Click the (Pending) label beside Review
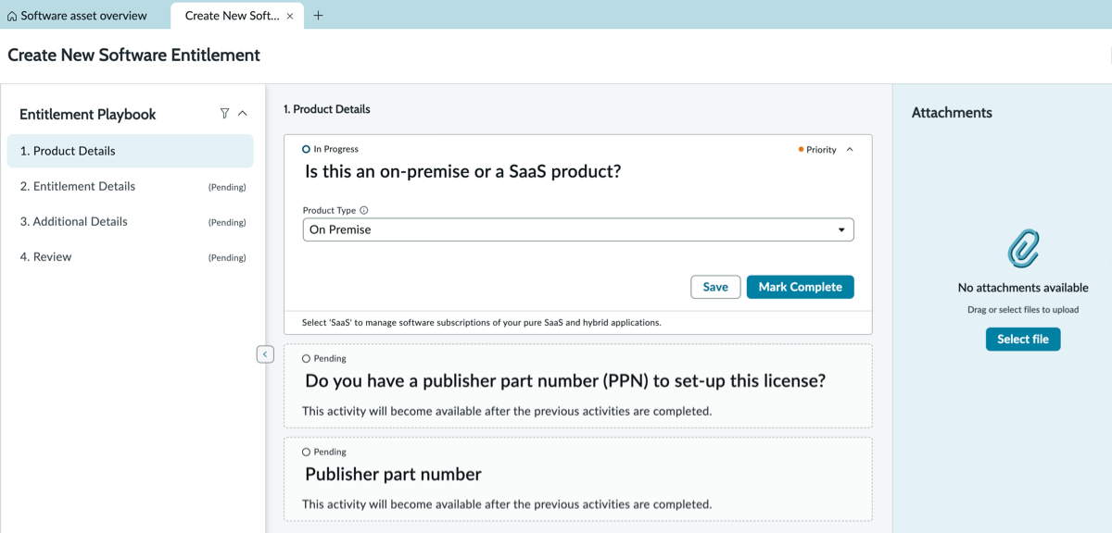Viewport: 1112px width, 533px height. (x=227, y=257)
